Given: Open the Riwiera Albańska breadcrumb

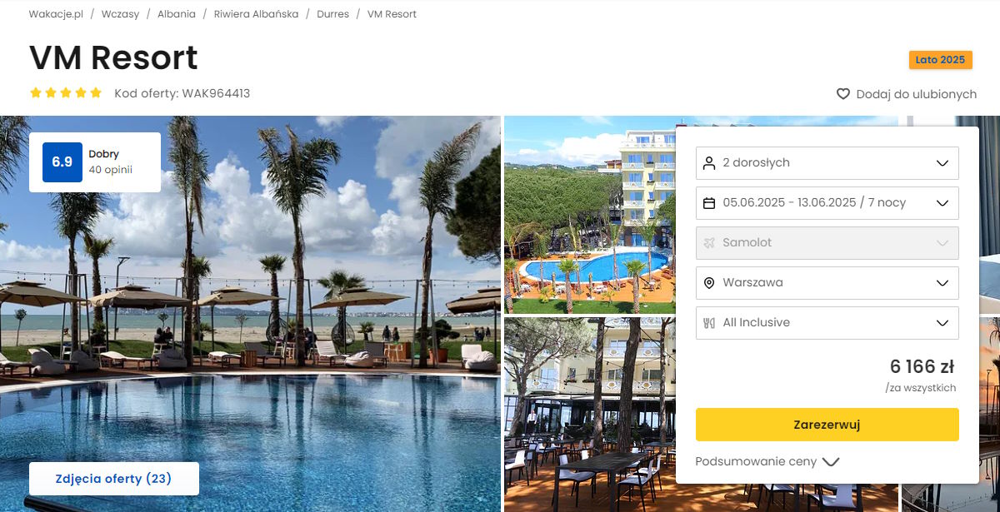Looking at the screenshot, I should coord(256,14).
